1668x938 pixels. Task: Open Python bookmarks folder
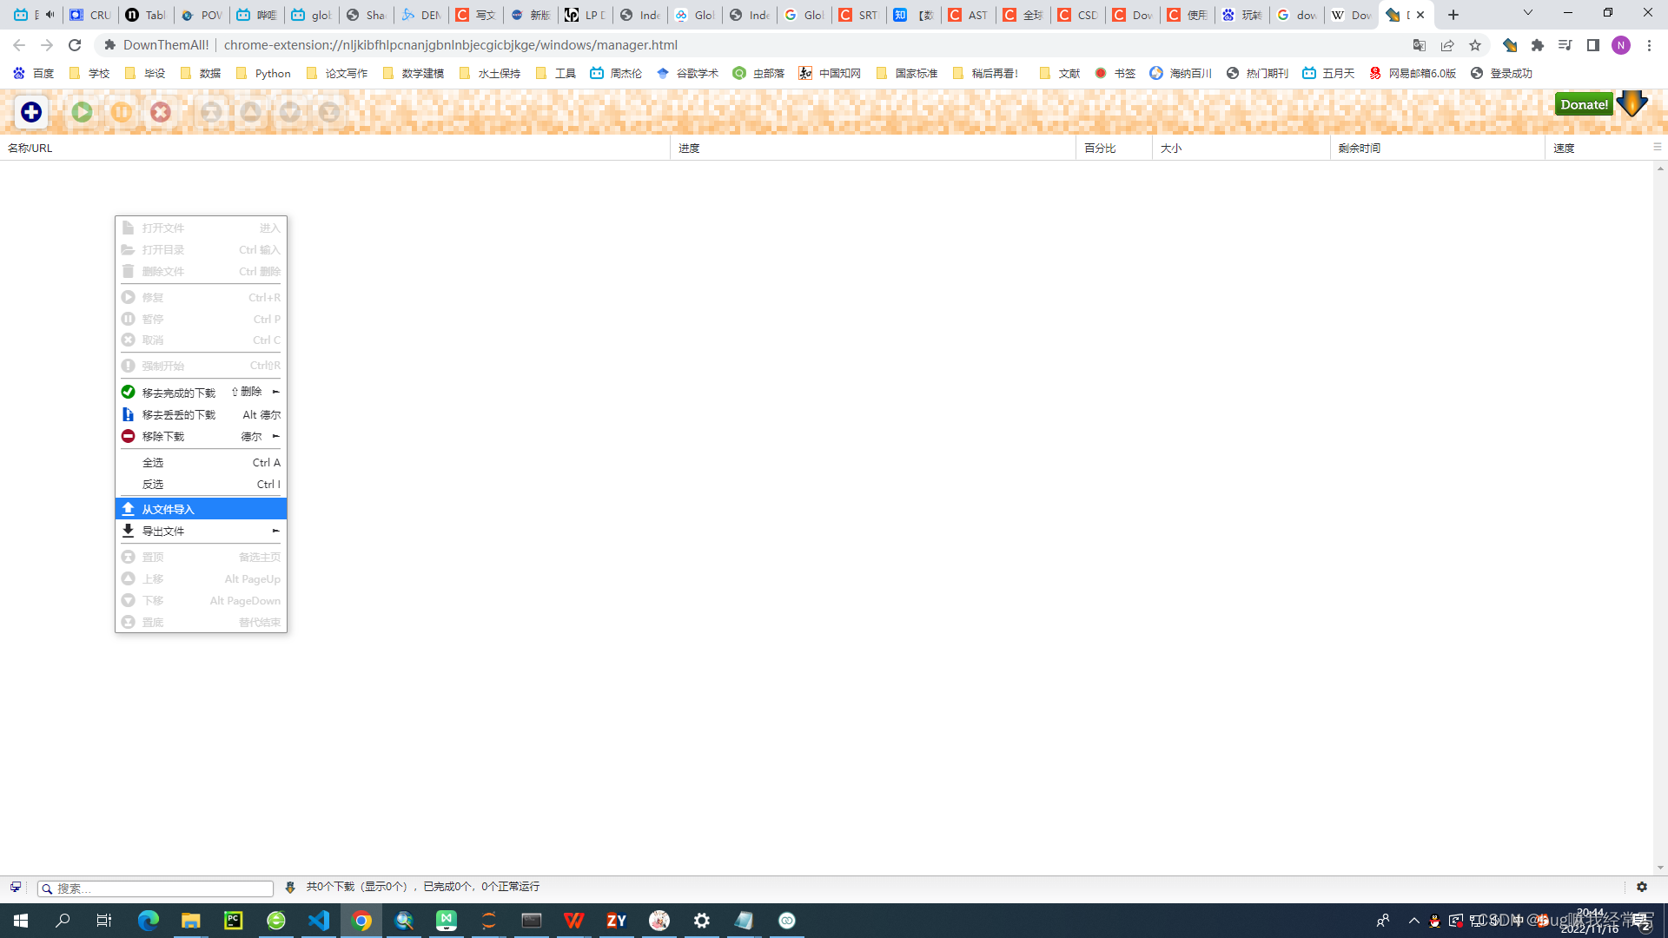point(263,73)
